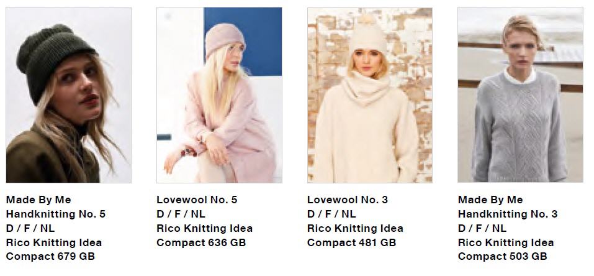The width and height of the screenshot is (594, 276).
Task: Click the Lovewool No. 5 title
Action: (197, 200)
